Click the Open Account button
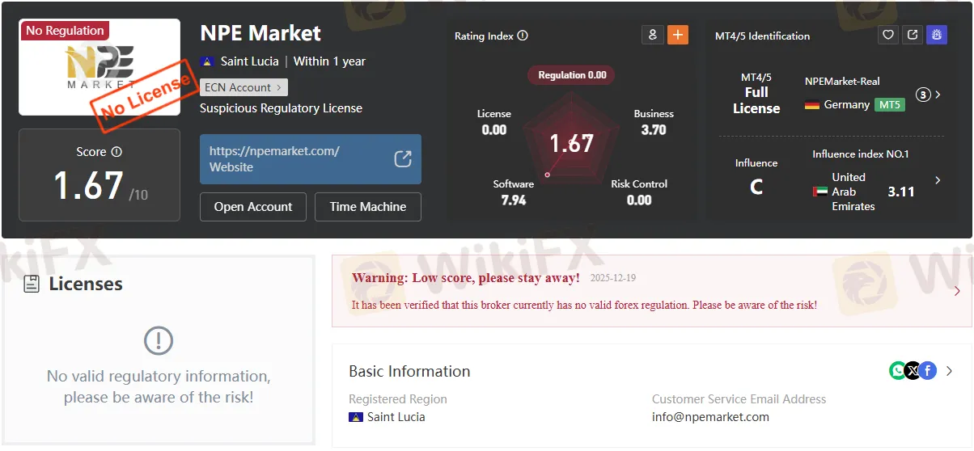The width and height of the screenshot is (974, 451). [253, 207]
